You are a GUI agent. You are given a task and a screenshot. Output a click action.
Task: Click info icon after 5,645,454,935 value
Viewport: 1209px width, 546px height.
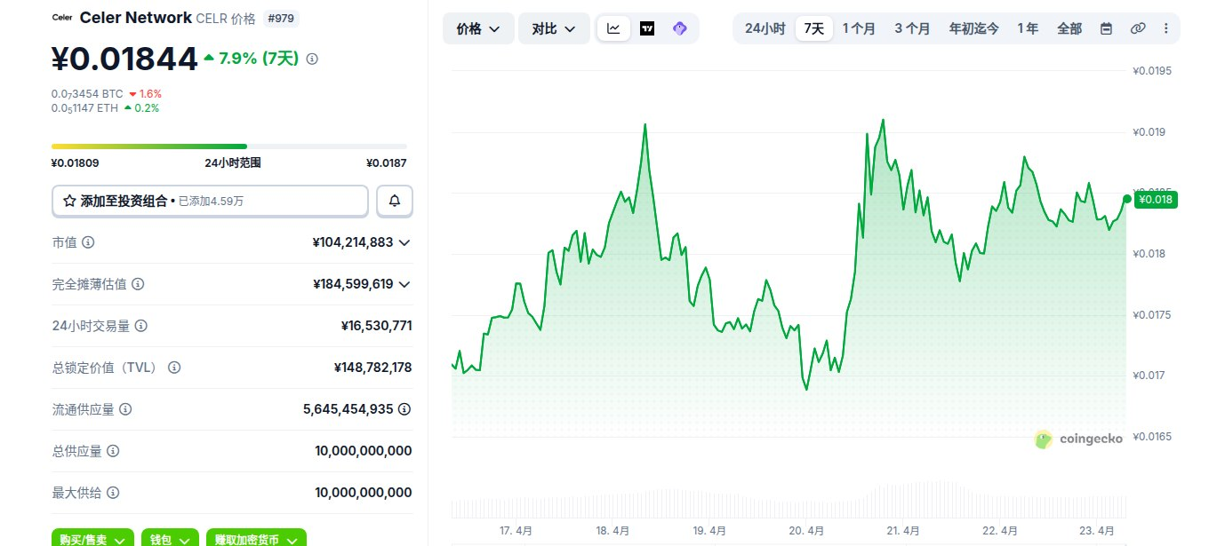404,409
